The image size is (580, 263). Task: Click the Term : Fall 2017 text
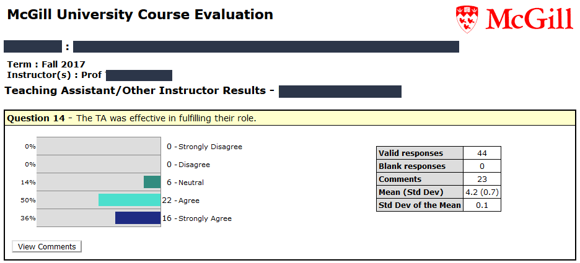pos(46,64)
